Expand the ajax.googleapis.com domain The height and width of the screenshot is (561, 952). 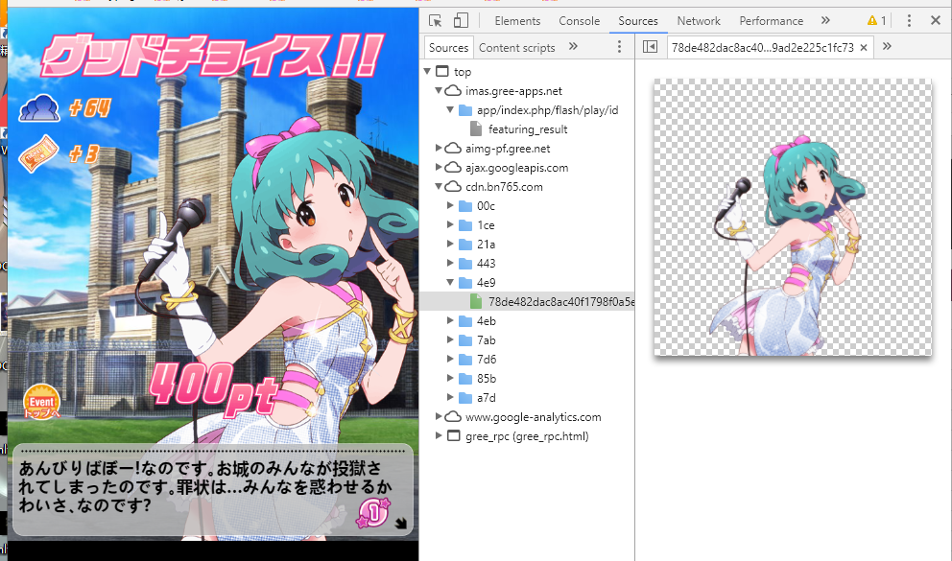click(x=439, y=168)
